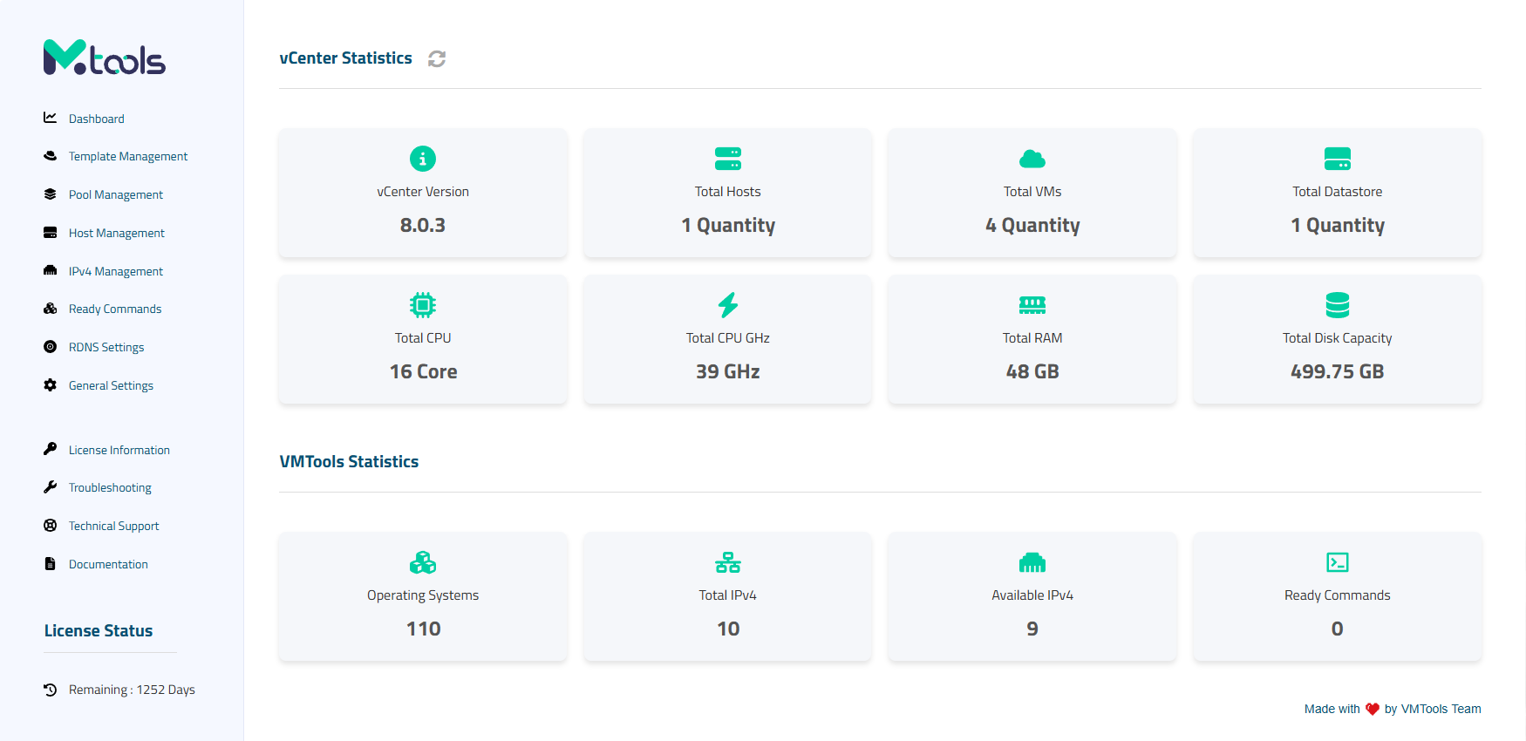This screenshot has height=741, width=1526.
Task: Click the General Settings gear icon
Action: [x=51, y=385]
